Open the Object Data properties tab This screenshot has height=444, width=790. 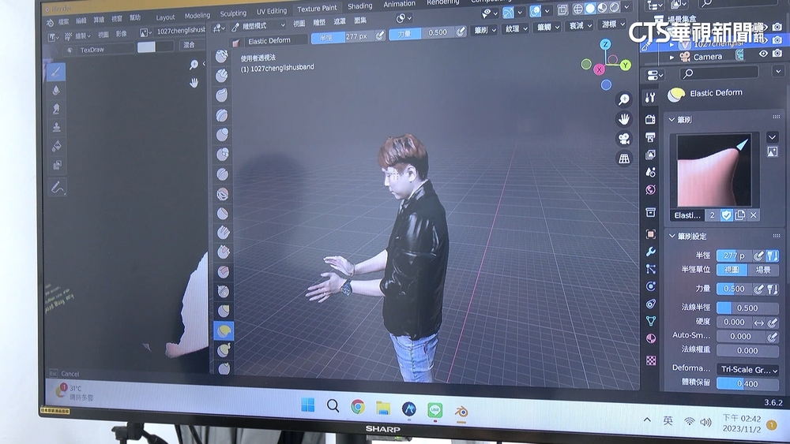tap(651, 320)
